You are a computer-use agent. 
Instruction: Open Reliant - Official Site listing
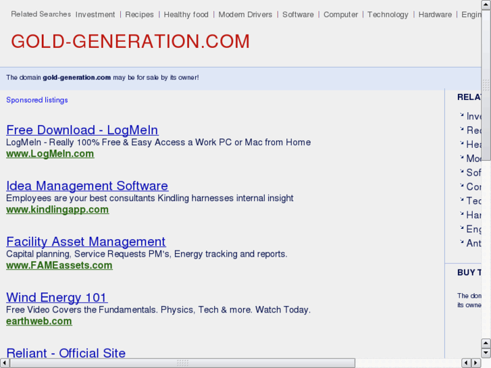(x=66, y=353)
